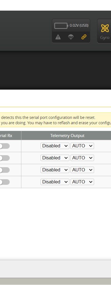Click the battery voltage icon
This screenshot has height=285, width=111.
(x=61, y=26)
